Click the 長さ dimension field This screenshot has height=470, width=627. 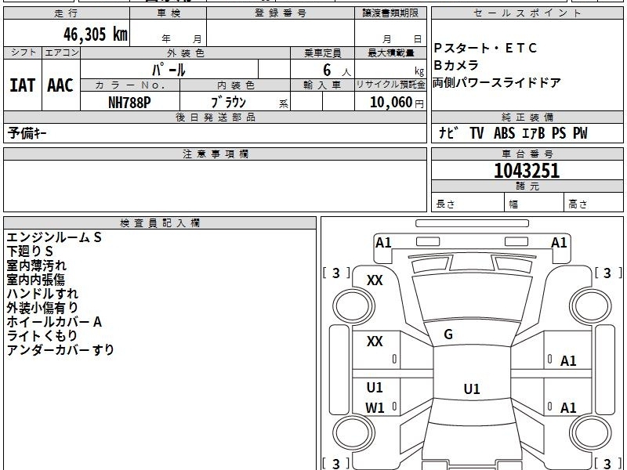point(468,204)
